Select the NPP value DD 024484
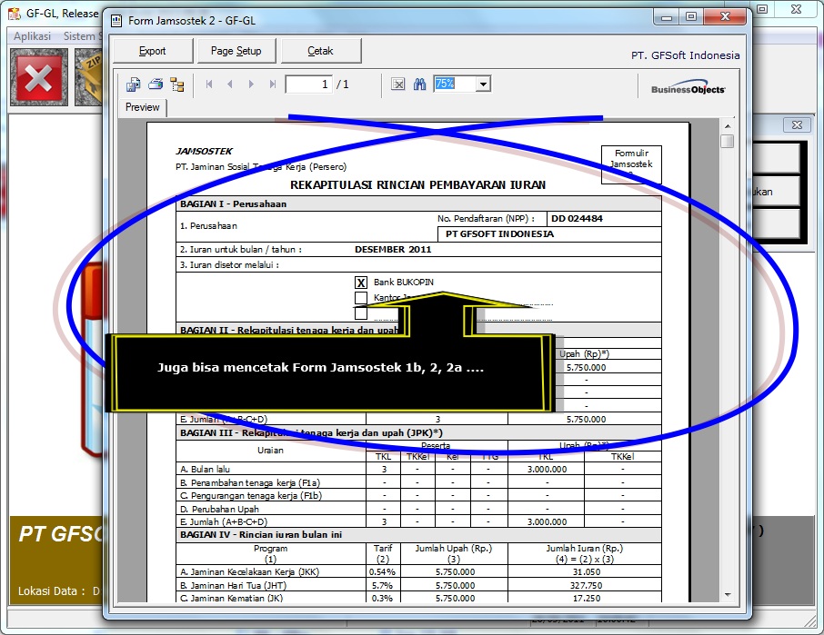Image resolution: width=824 pixels, height=635 pixels. click(577, 218)
